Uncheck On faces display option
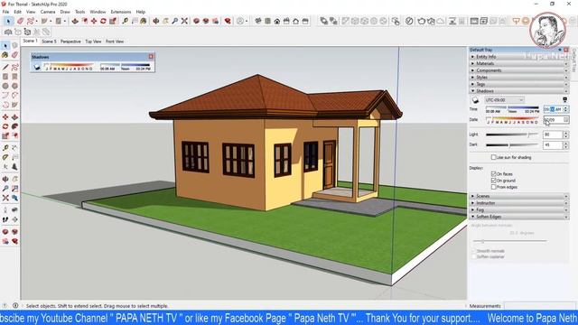 point(494,174)
